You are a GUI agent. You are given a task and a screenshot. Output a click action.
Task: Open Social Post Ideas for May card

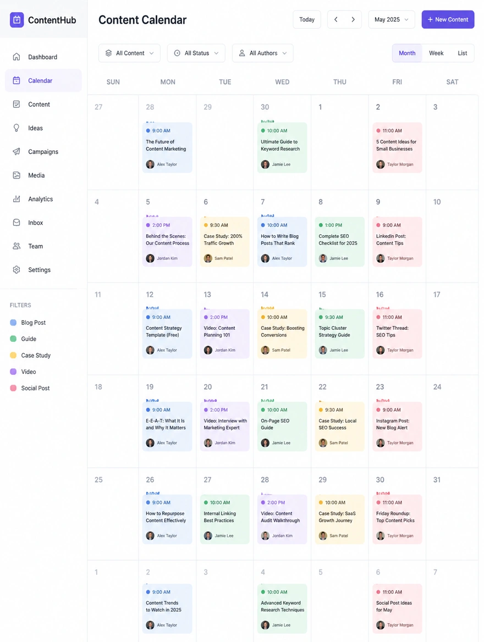click(397, 609)
